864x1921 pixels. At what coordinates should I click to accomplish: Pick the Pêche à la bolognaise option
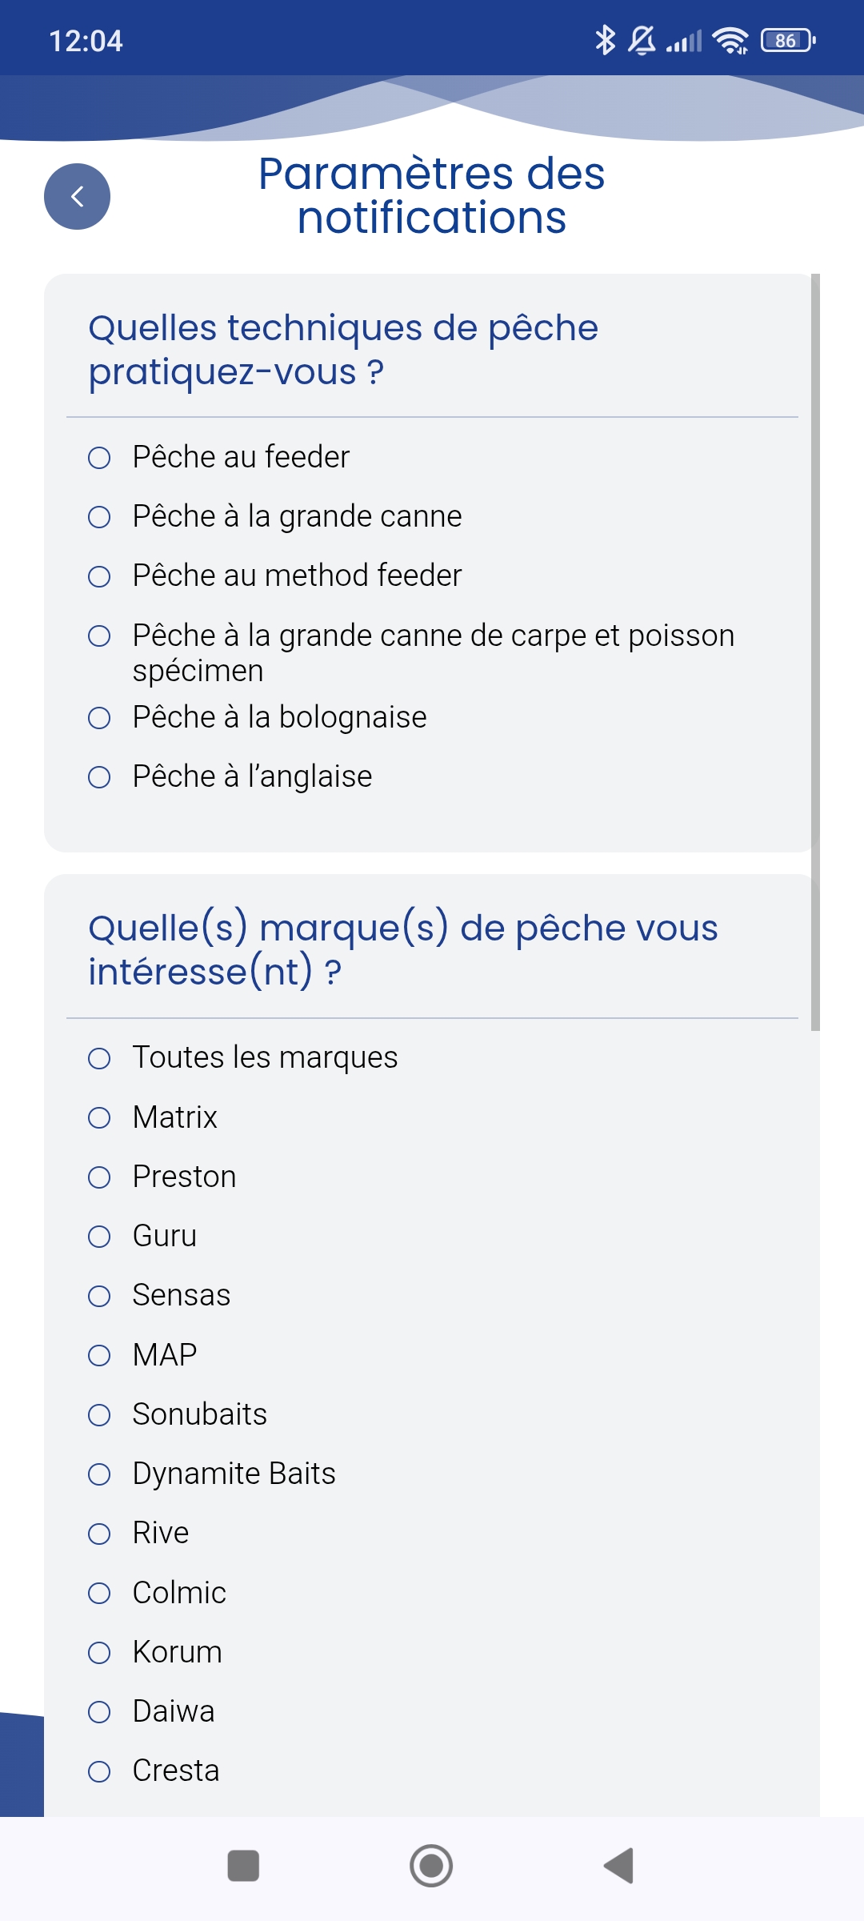click(99, 718)
